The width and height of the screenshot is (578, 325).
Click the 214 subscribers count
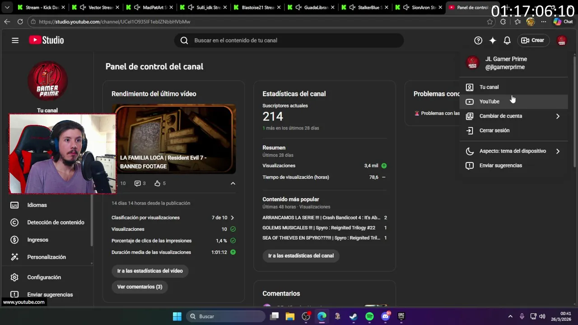pos(273,116)
